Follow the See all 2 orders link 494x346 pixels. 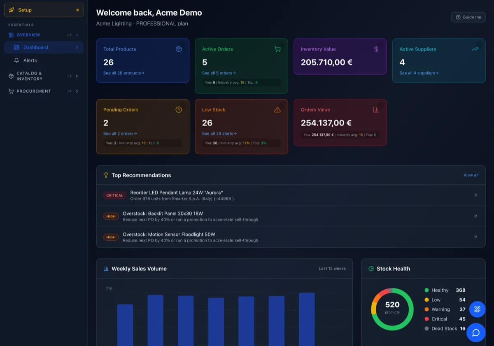pyautogui.click(x=120, y=133)
